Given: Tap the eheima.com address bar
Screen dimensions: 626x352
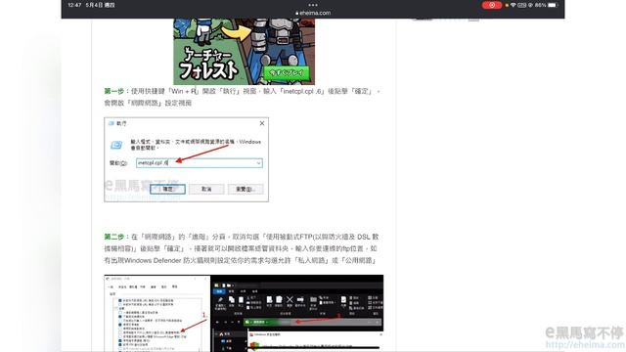Looking at the screenshot, I should tap(313, 13).
